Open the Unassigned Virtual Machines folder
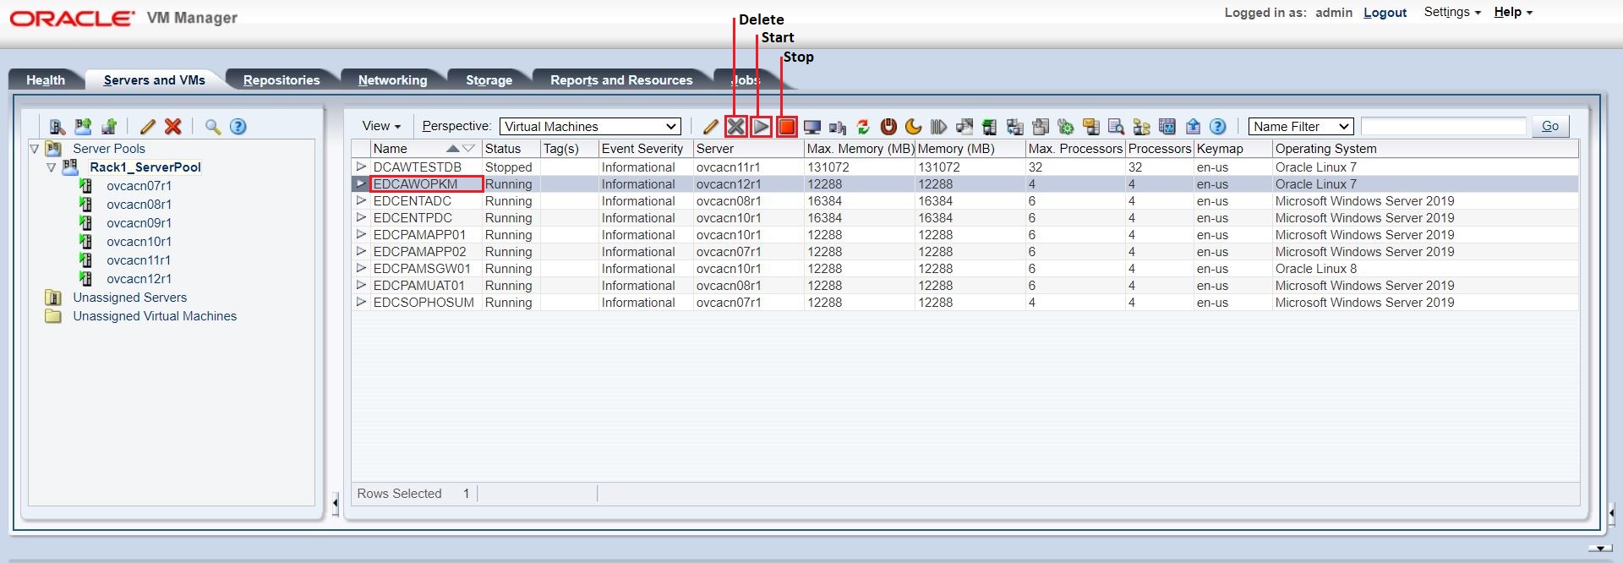This screenshot has width=1623, height=563. 155,316
